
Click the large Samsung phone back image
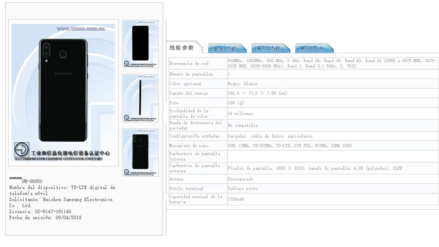(x=63, y=93)
